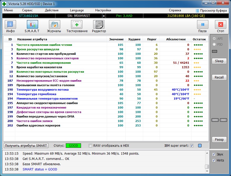The width and height of the screenshot is (231, 176).
Task: Open the Действия menu
Action: (52, 10)
